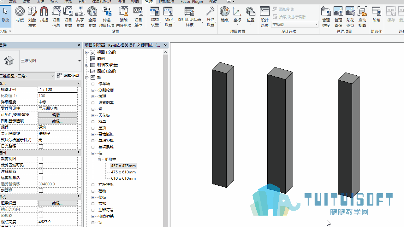Expand the 视图 (全部) tree node
Image resolution: width=404 pixels, height=227 pixels.
pos(87,52)
